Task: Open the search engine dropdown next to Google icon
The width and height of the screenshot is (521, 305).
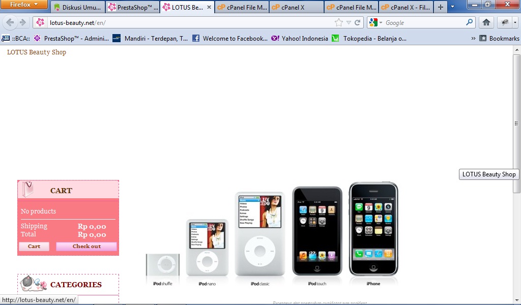Action: [381, 22]
